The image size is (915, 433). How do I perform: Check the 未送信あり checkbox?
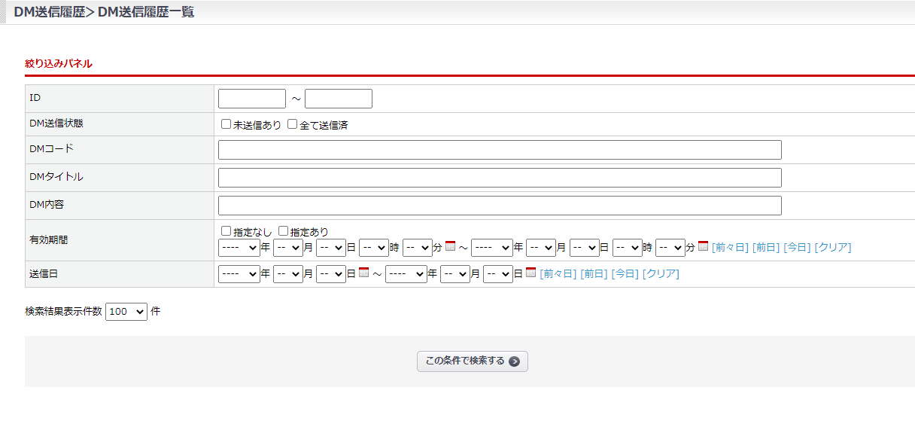tap(226, 124)
